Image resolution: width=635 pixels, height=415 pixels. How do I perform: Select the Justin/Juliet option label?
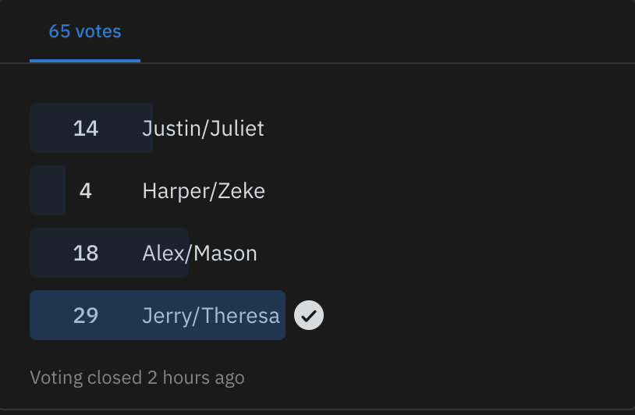pyautogui.click(x=203, y=128)
